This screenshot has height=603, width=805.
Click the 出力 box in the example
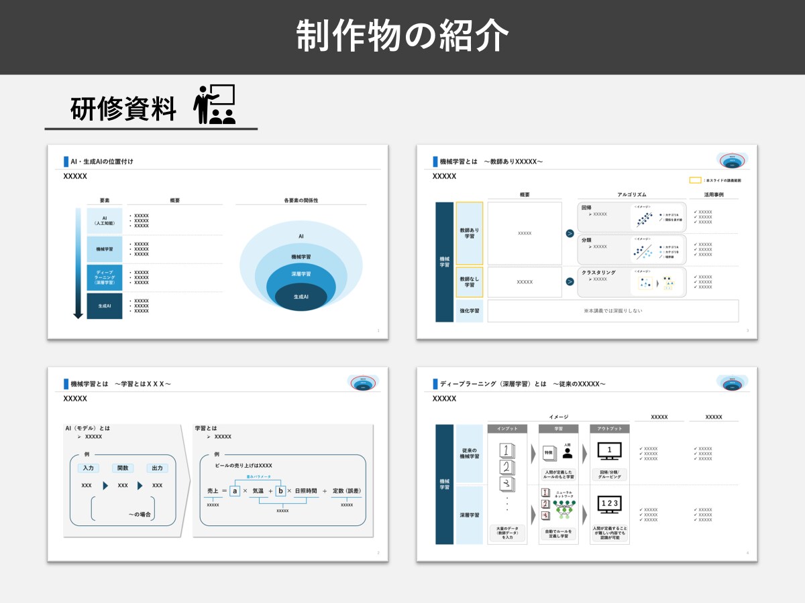[158, 468]
